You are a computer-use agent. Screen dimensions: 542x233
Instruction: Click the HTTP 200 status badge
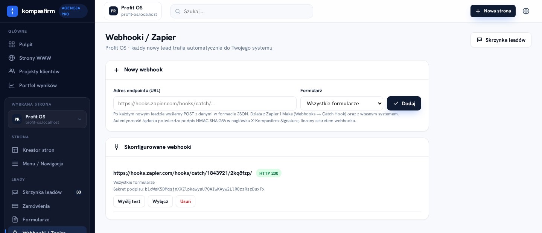(269, 173)
